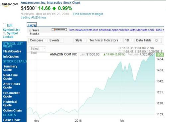Screen dimensions: 174x126
Task: Click Symbol Lookup link
Action: point(10,35)
